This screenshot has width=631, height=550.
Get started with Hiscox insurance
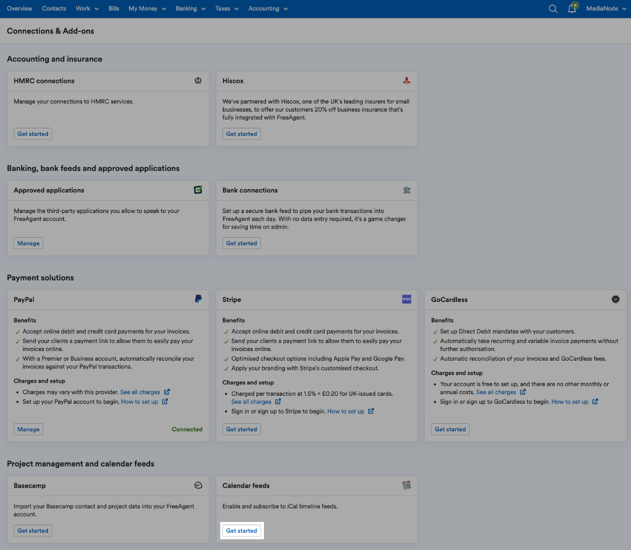pos(241,134)
